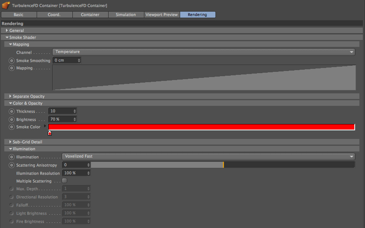Toggle Illumination animation dot

click(12, 157)
